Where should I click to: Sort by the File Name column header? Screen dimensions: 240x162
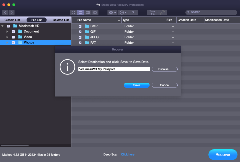pyautogui.click(x=96, y=20)
